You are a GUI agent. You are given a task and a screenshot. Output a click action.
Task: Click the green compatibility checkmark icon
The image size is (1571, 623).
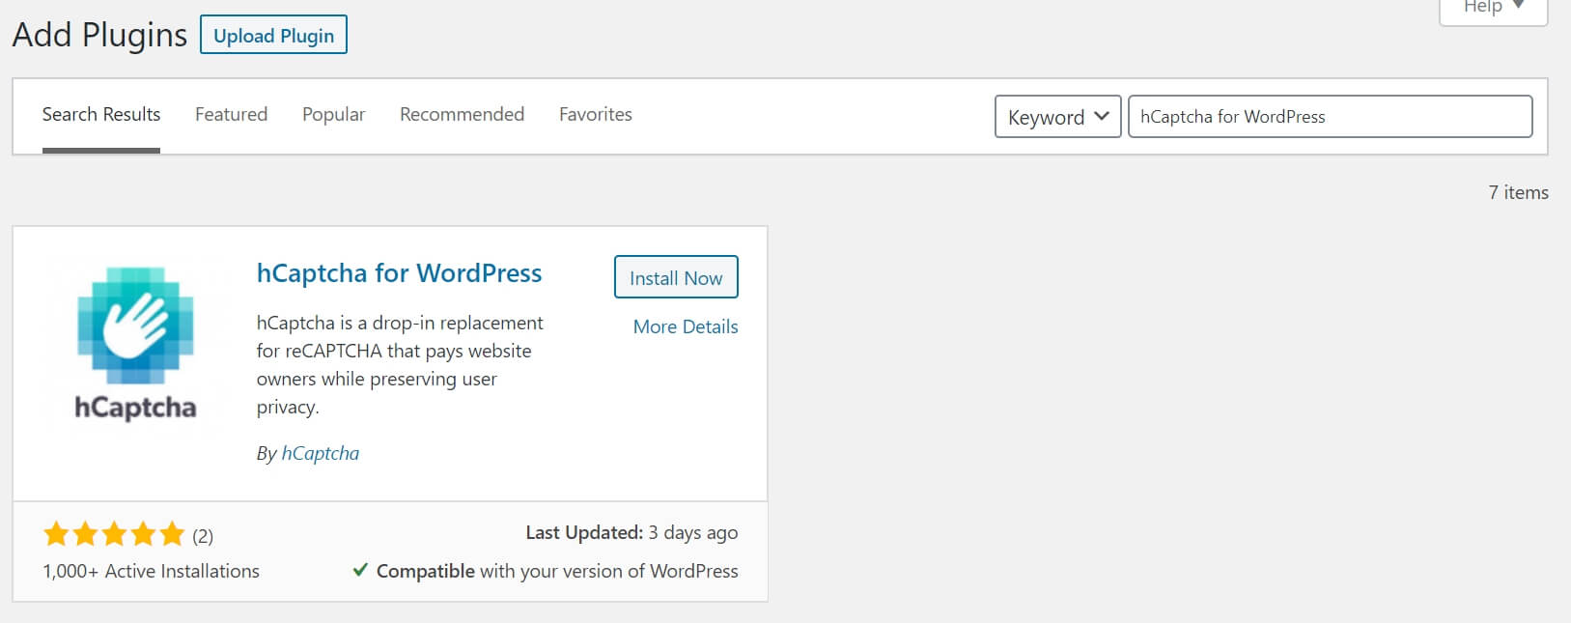[362, 570]
